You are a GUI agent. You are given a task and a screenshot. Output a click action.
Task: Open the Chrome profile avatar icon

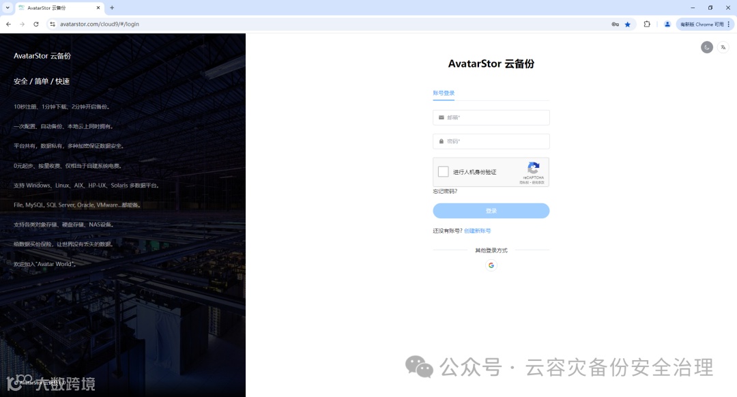[x=667, y=24]
